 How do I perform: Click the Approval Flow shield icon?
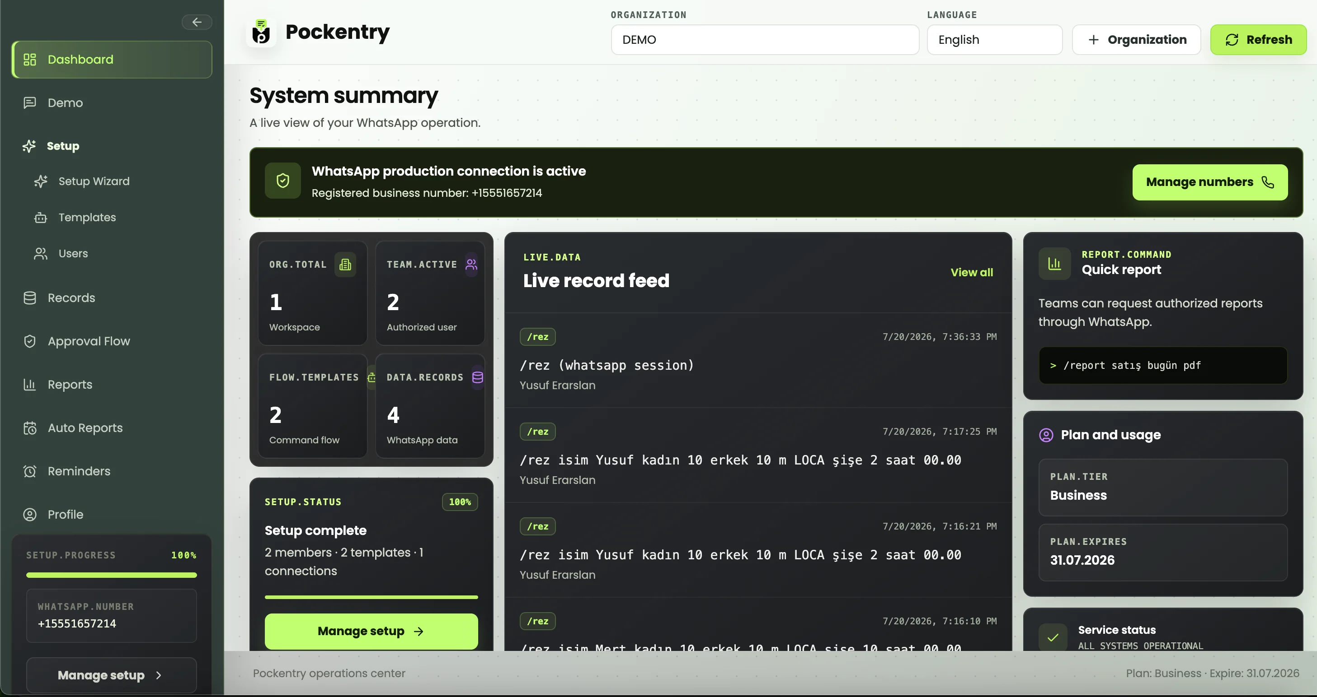[x=30, y=342]
